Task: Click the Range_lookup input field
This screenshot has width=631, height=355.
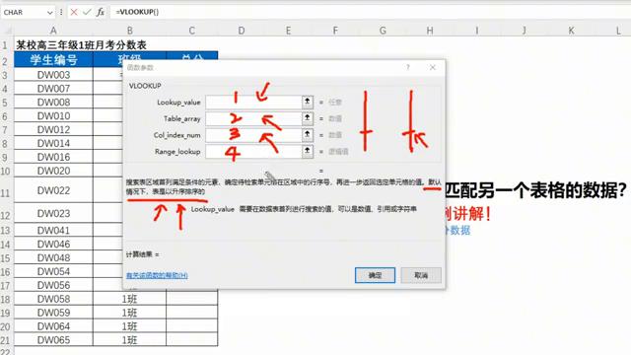Action: [254, 151]
